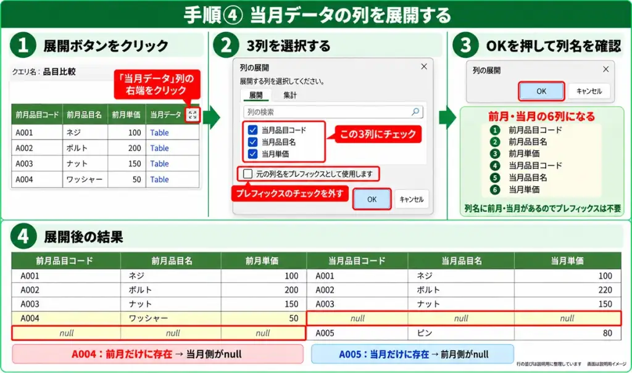Viewport: 632px width, 373px height.
Task: Toggle the 当月単価 checkbox
Action: pos(252,154)
